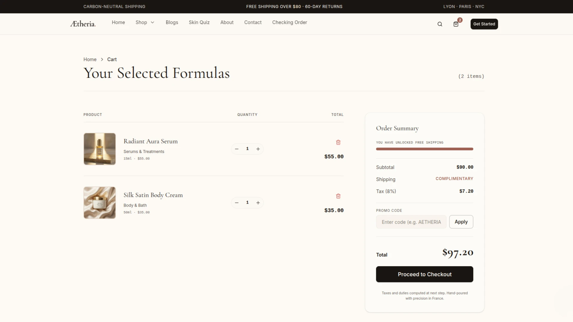The image size is (573, 322).
Task: Go to Checking Order page
Action: point(289,22)
